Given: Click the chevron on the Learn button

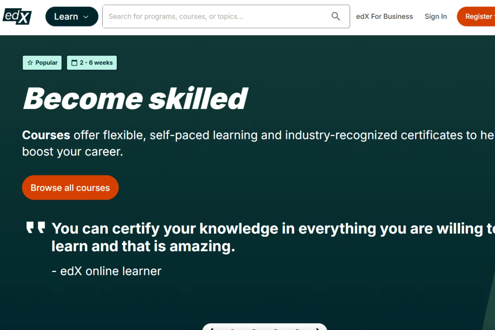Looking at the screenshot, I should click(85, 16).
